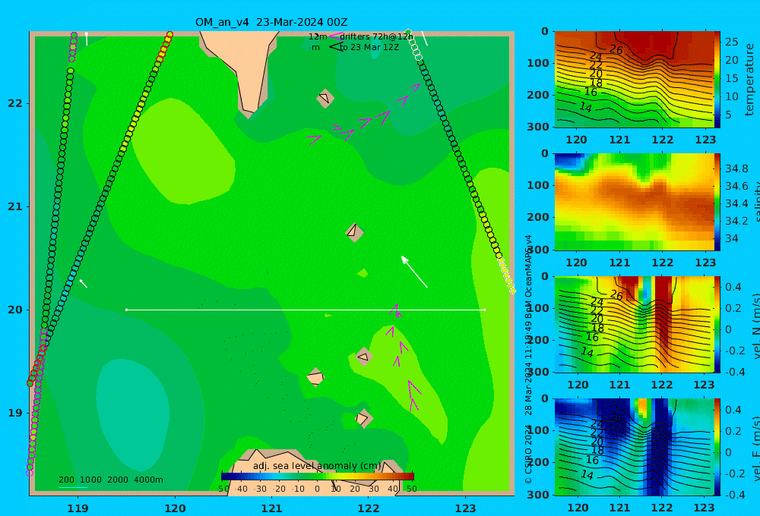
Task: Click the temperature section panel
Action: point(635,80)
